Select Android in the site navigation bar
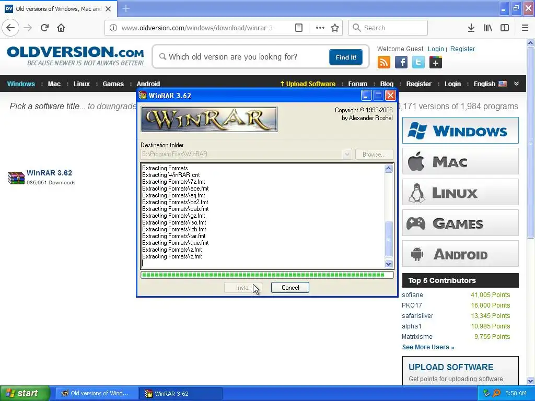This screenshot has width=535, height=401. [x=148, y=84]
